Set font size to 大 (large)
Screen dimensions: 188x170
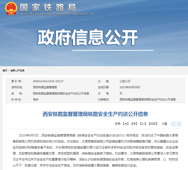[126, 124]
